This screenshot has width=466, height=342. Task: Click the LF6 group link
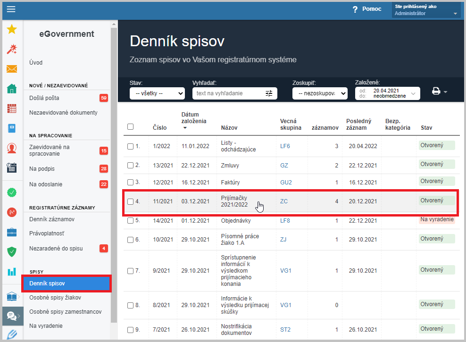tap(285, 146)
